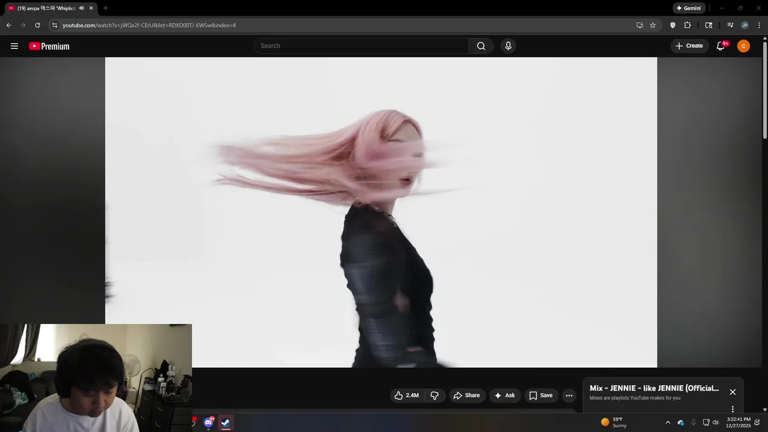Open OneDrive cloud tray icon

681,422
